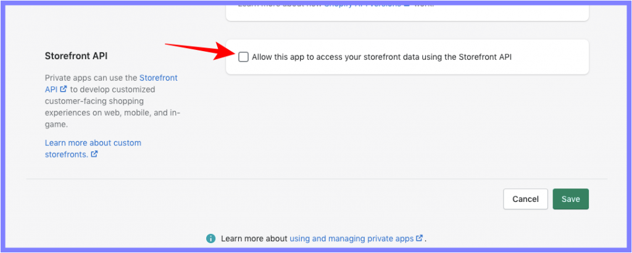Cancel the private app changes
This screenshot has width=632, height=253.
(x=526, y=199)
